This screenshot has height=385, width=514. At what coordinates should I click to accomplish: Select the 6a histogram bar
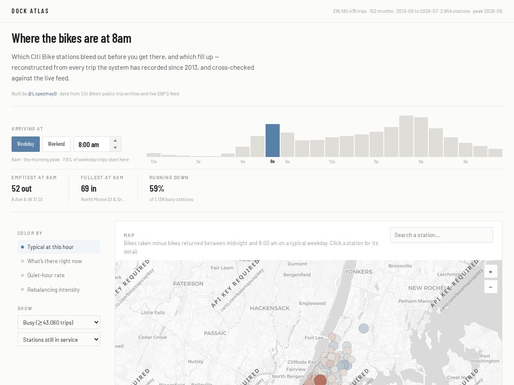click(243, 152)
